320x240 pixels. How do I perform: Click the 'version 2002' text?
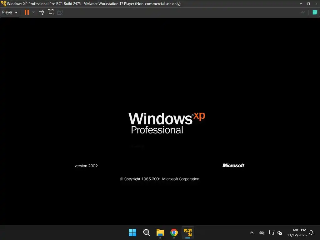[86, 166]
